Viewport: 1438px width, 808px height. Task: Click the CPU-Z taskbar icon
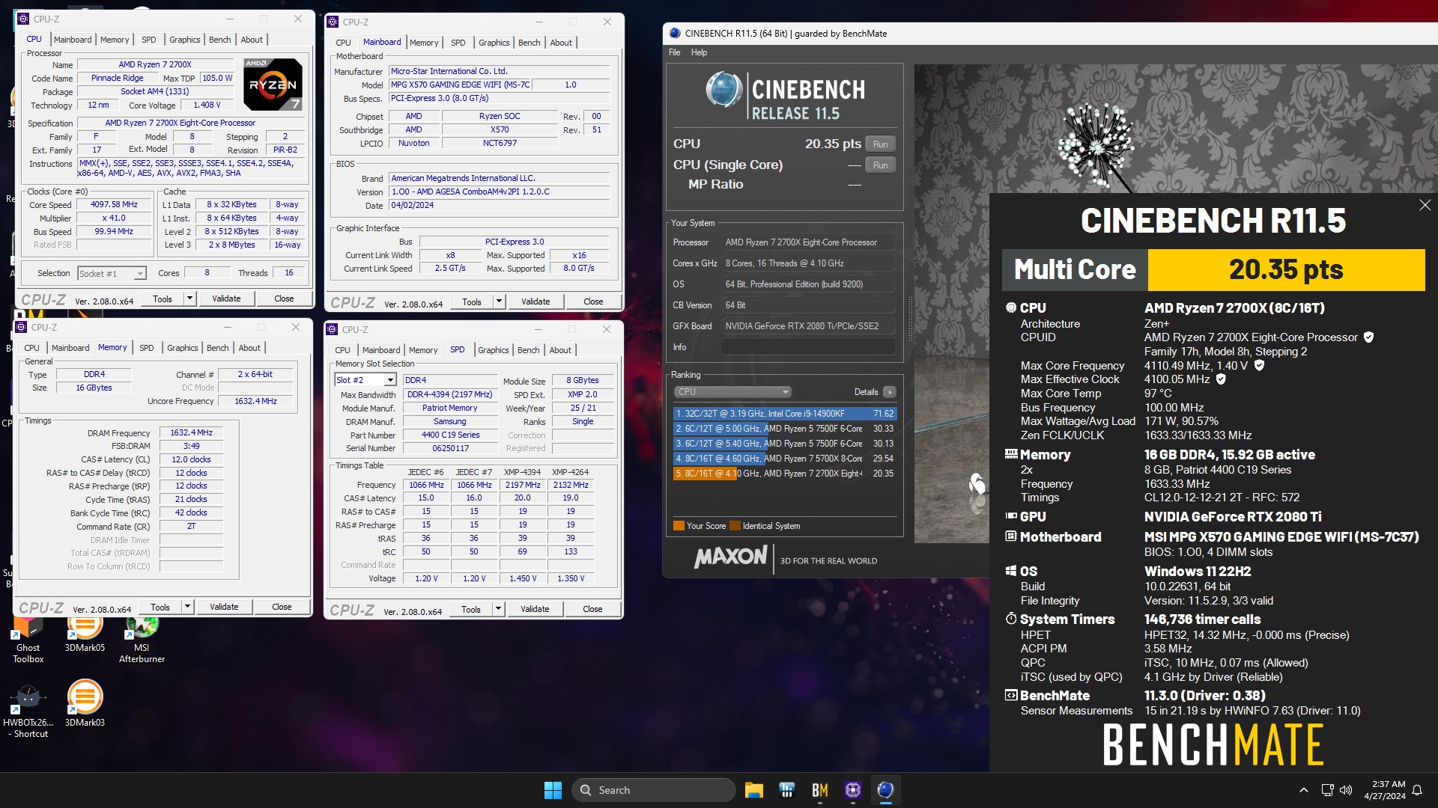click(852, 790)
